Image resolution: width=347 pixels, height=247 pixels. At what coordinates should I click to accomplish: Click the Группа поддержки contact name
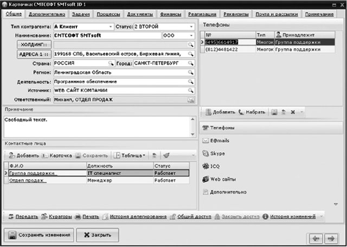tap(32, 174)
